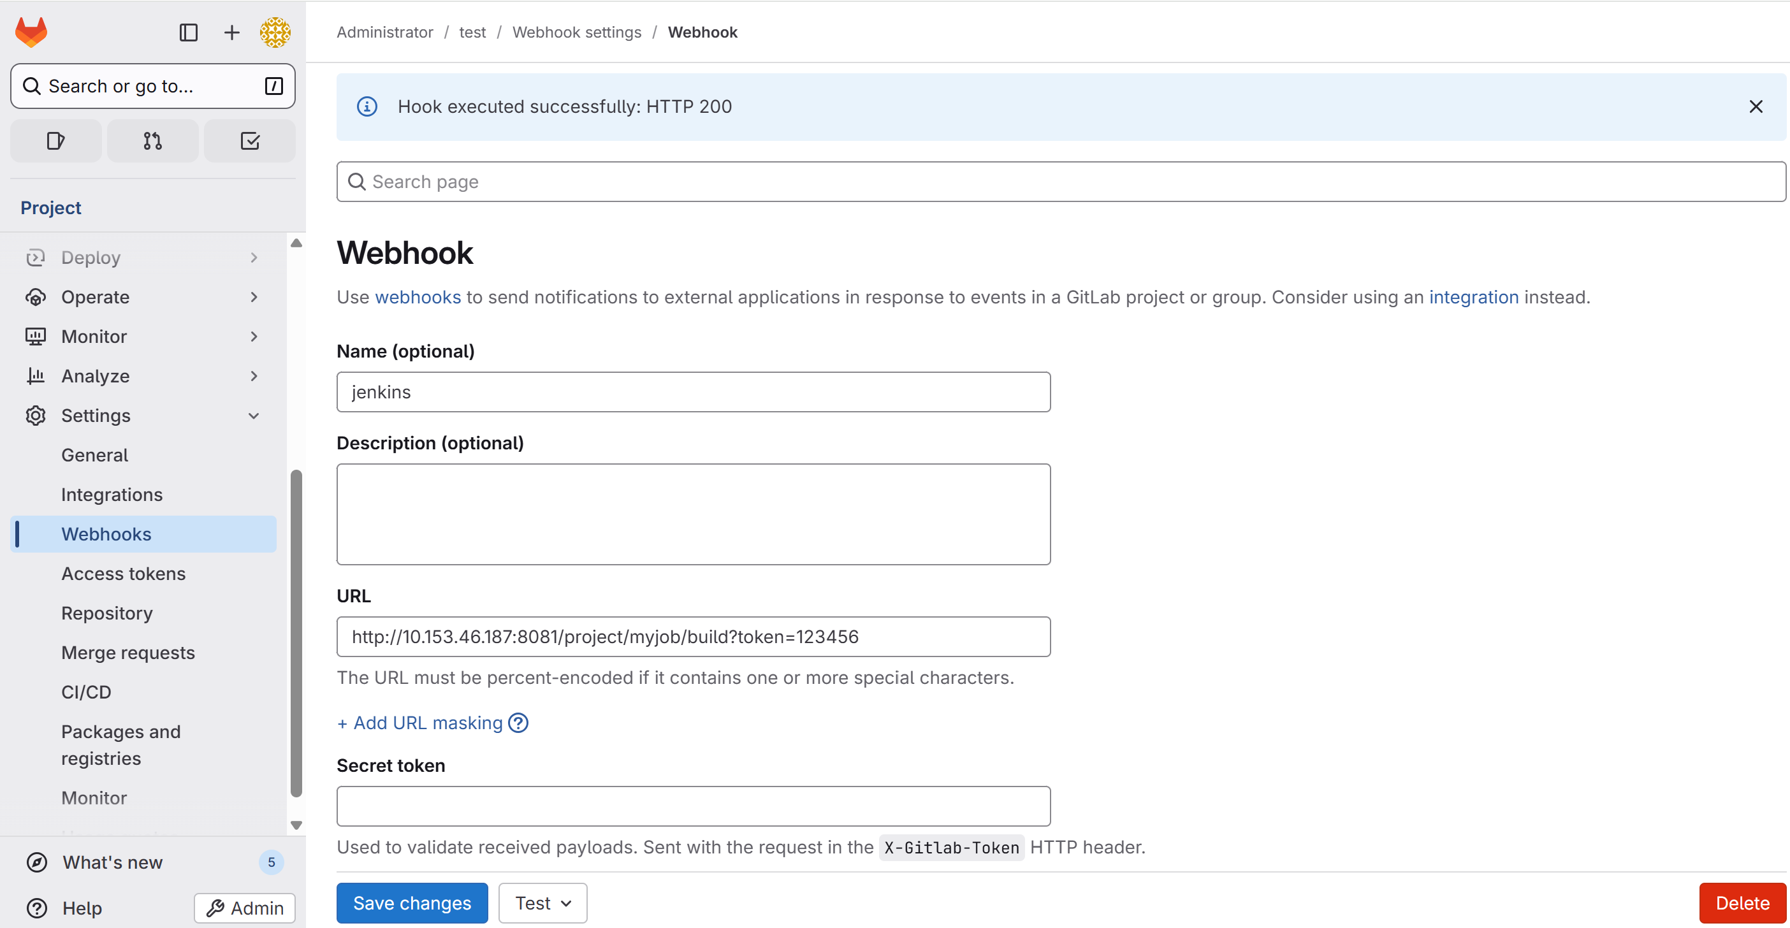This screenshot has width=1790, height=928.
Task: Open the to-do list icon
Action: click(249, 141)
